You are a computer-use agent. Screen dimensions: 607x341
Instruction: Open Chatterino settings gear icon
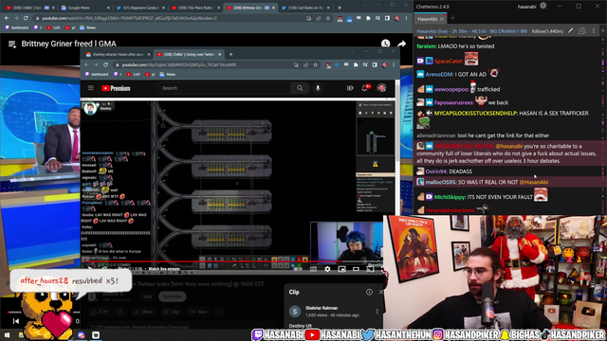[x=543, y=6]
